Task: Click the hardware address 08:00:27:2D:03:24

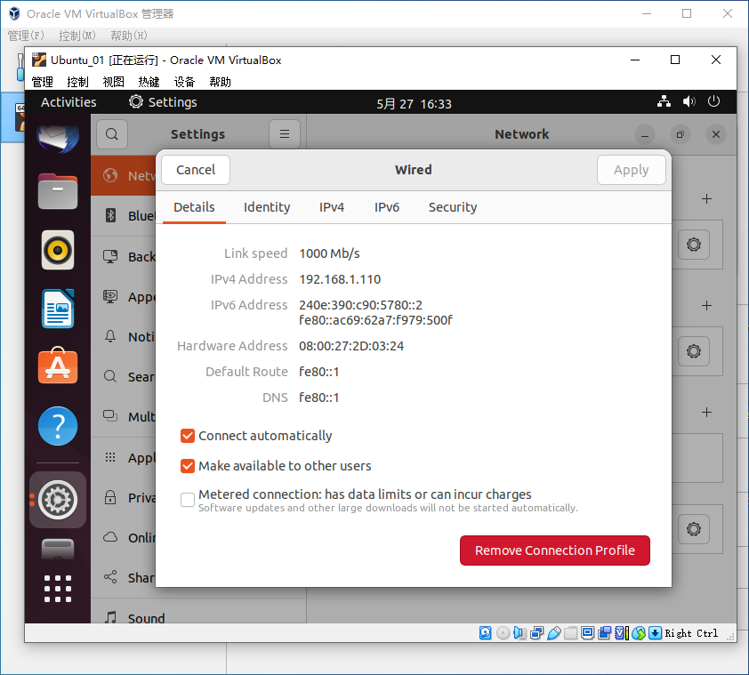Action: click(x=351, y=346)
